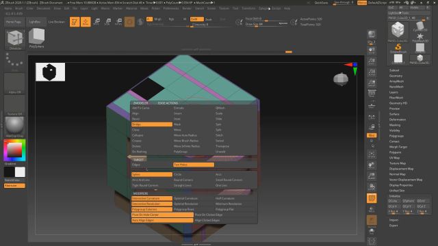This screenshot has height=246, width=438.
Task: Toggle the orange Xyz rotation mode button
Action: point(372,135)
